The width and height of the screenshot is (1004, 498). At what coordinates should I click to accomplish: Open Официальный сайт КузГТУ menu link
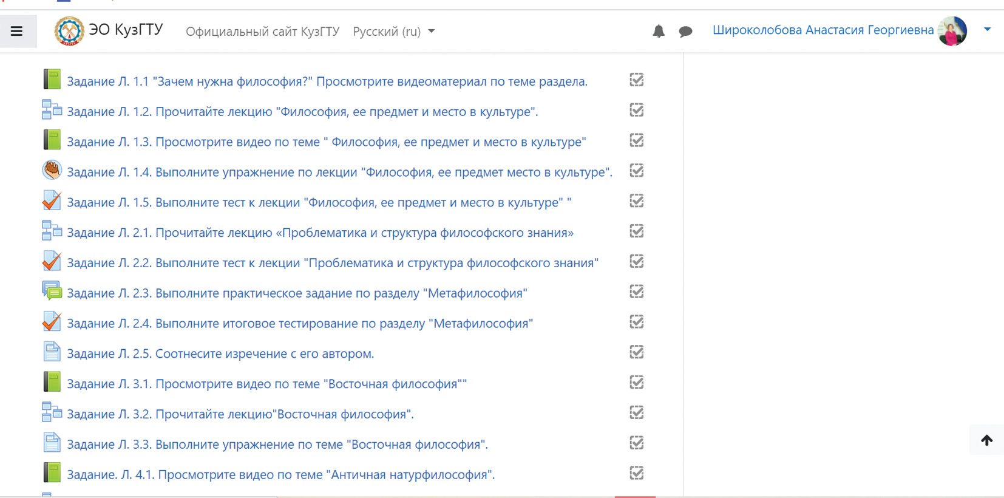pos(262,32)
